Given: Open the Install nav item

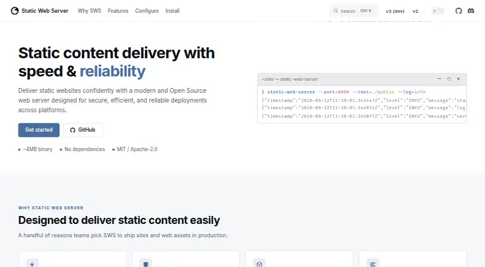Looking at the screenshot, I should (172, 11).
